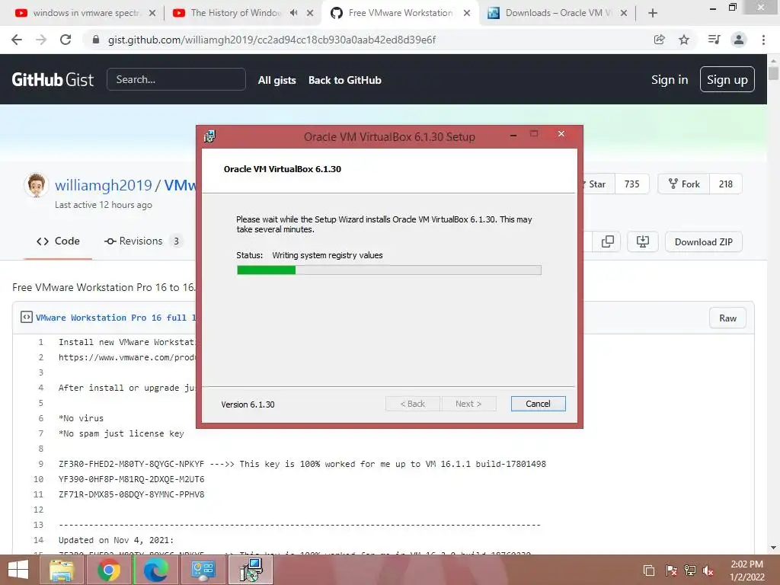Click the line '*No spam just license key'

[x=121, y=433]
